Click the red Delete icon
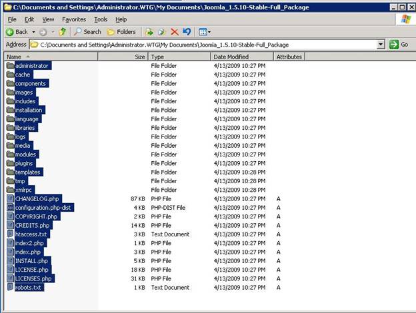 pos(174,32)
